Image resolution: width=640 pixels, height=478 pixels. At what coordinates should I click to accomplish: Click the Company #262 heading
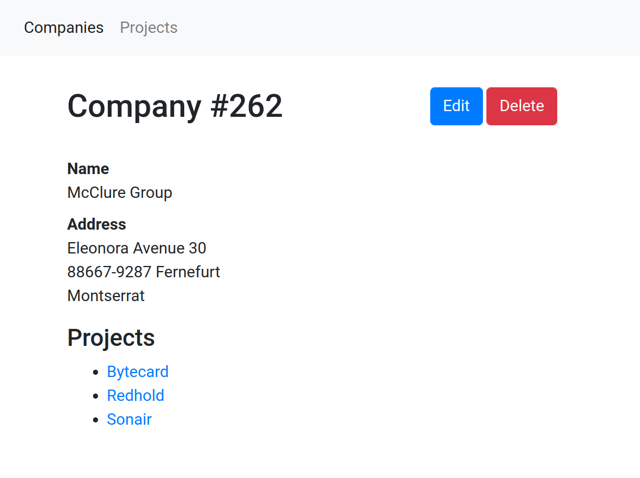175,106
